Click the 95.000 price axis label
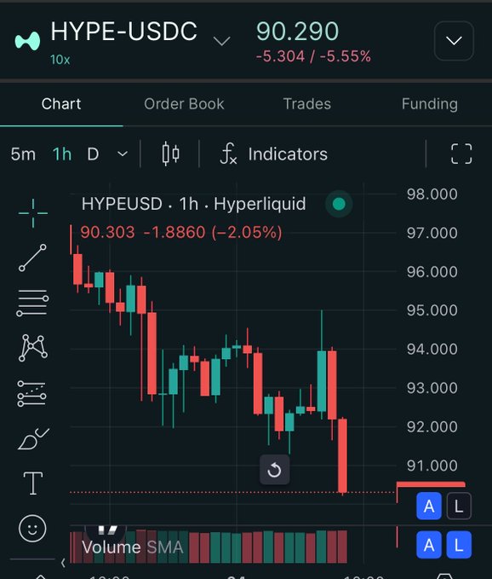492x579 pixels. tap(432, 310)
